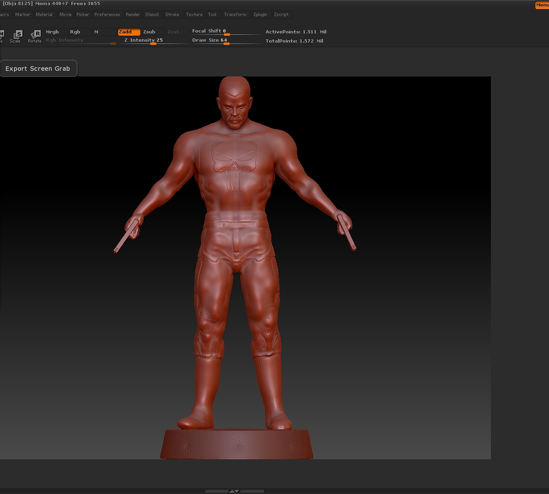Enable the Mrgb paint mode

55,32
